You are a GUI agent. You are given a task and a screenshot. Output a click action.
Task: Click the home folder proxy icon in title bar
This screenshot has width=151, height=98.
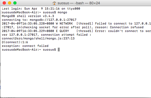pos(54,3)
